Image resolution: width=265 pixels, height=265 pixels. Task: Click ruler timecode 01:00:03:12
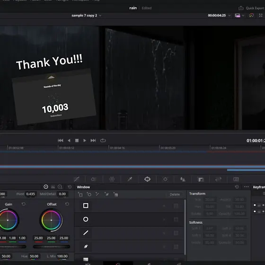tap(67, 148)
